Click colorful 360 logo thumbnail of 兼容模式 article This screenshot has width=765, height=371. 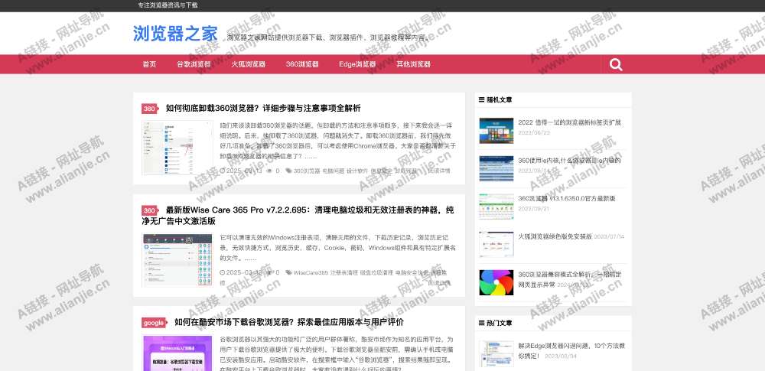(496, 282)
